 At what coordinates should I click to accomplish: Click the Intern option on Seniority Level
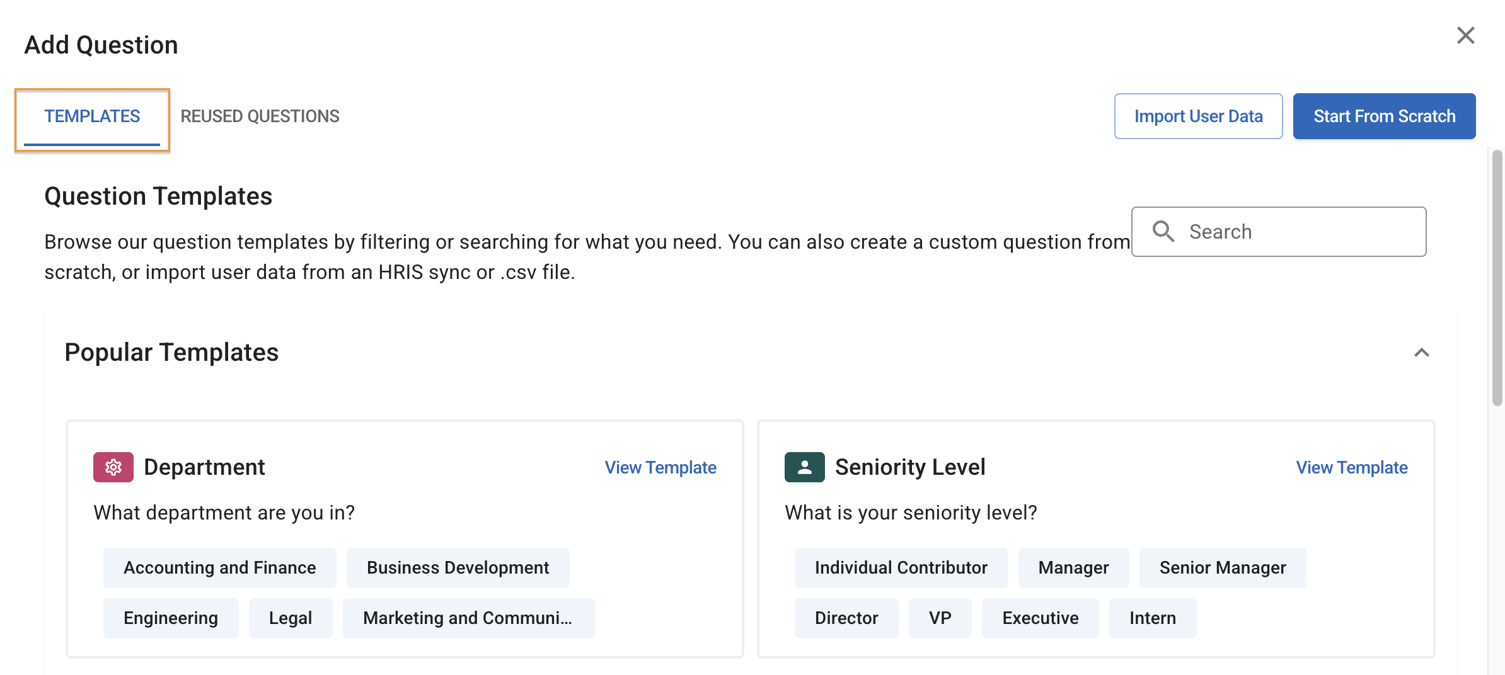[1153, 618]
